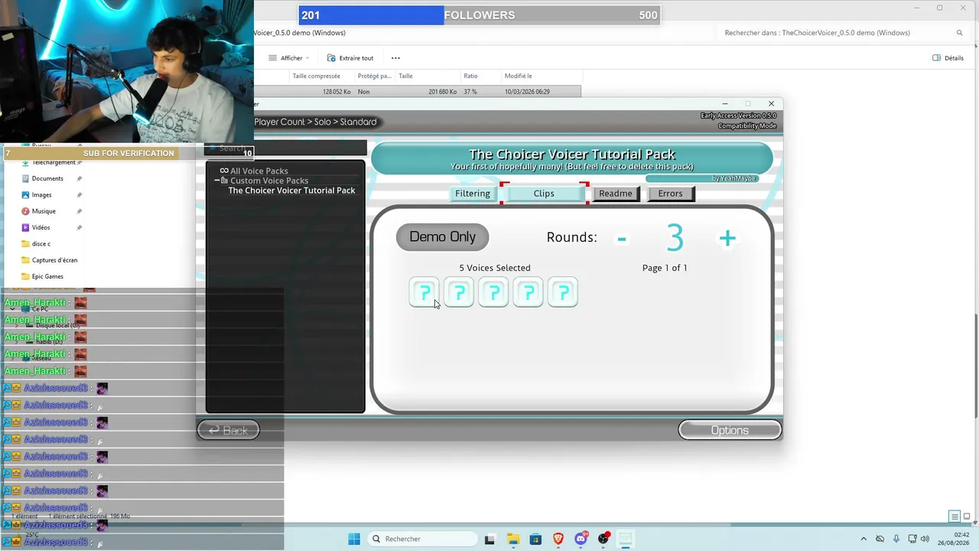Unpin Musique using its pin icon
The height and width of the screenshot is (551, 979).
(x=80, y=211)
